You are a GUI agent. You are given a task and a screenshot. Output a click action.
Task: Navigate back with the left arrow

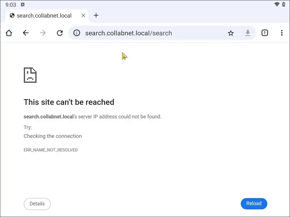tap(26, 33)
